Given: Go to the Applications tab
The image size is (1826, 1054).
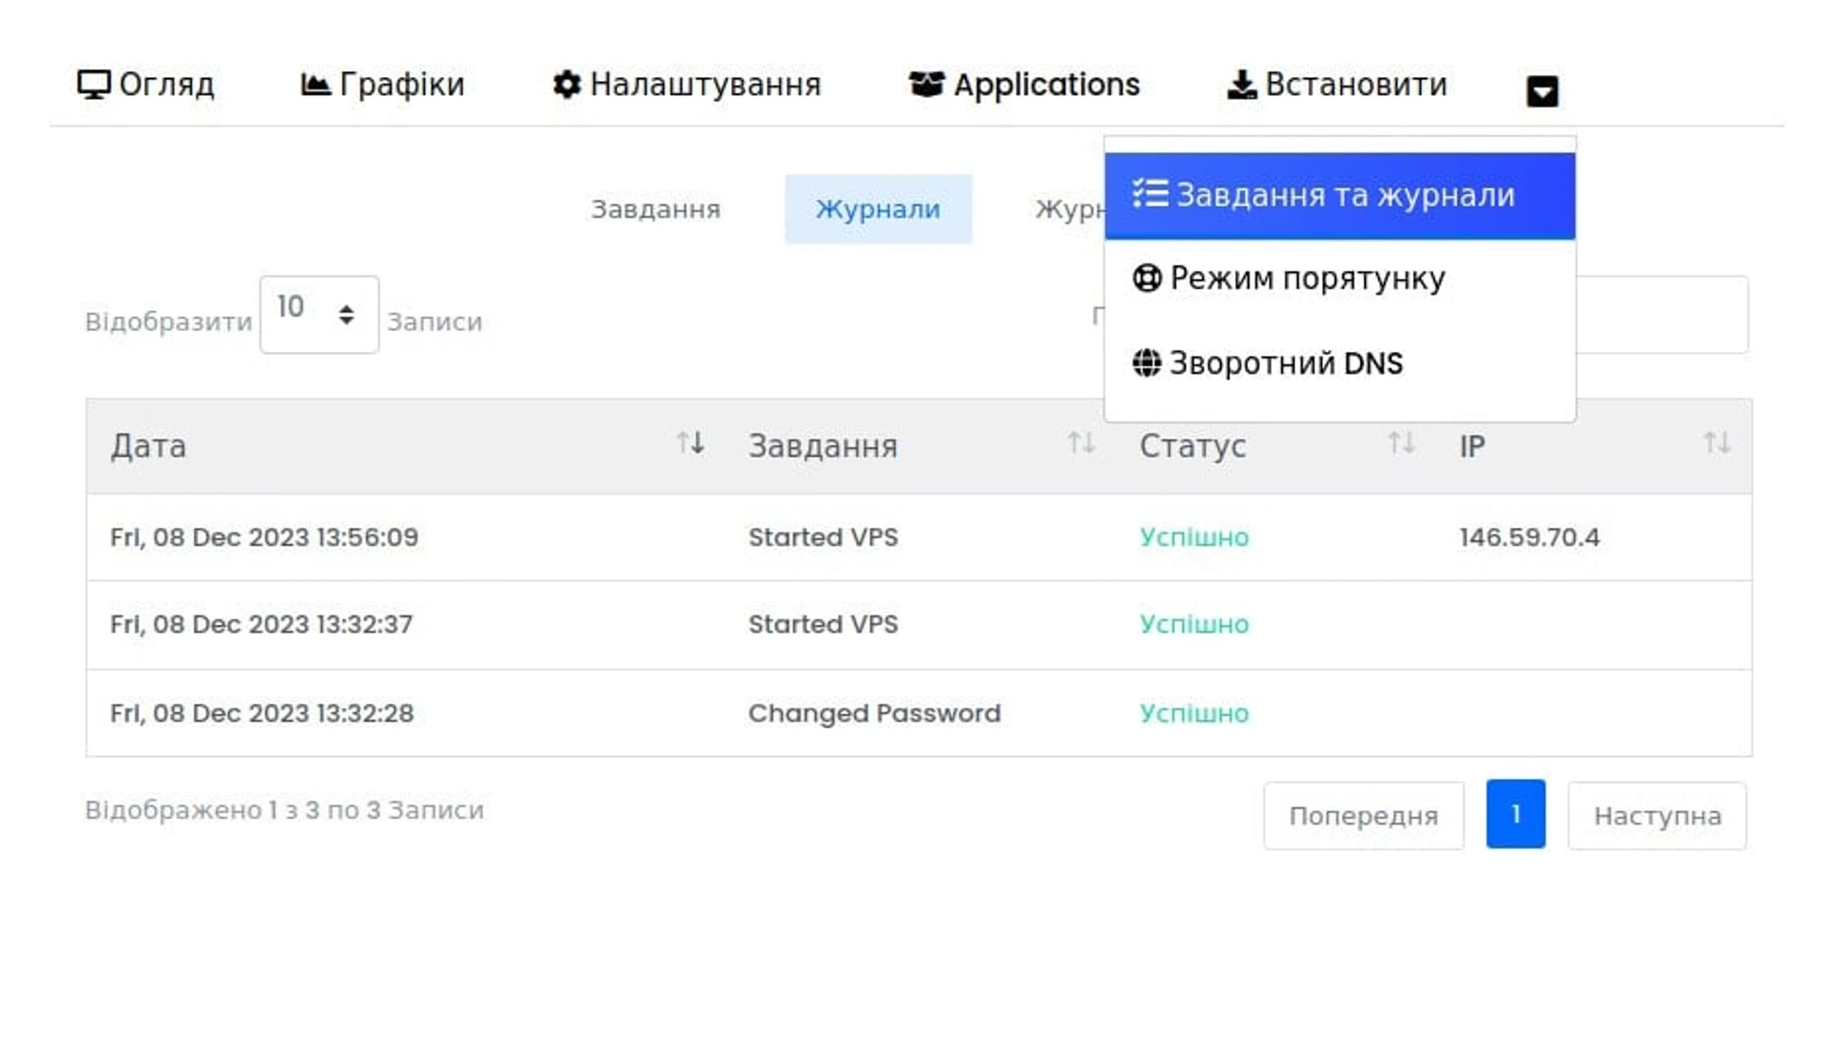Looking at the screenshot, I should click(1024, 85).
